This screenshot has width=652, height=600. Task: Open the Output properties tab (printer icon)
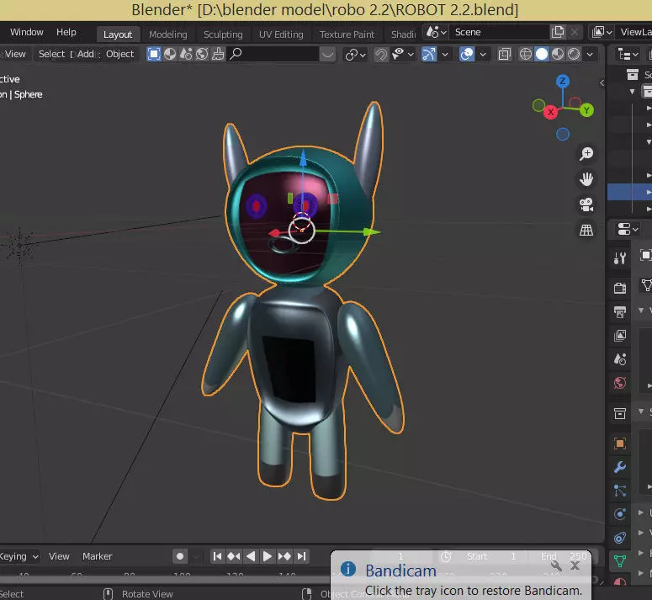[619, 312]
